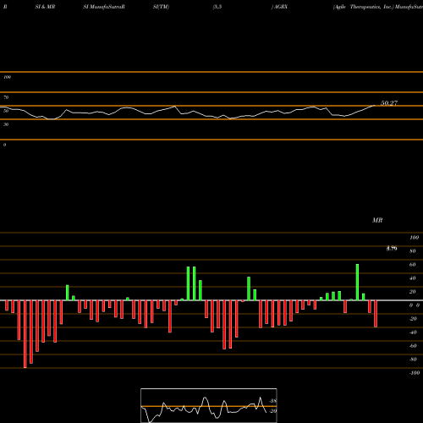Click the final RSI line point near 50.27

(375, 106)
